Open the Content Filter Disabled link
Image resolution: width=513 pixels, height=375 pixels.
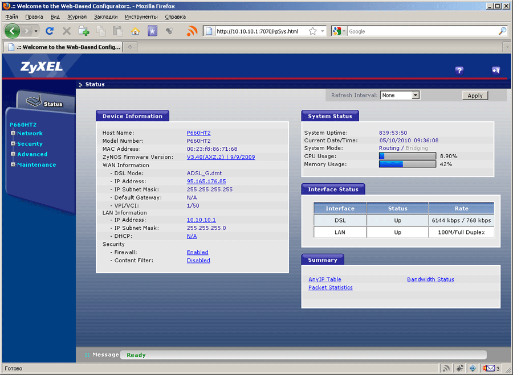pyautogui.click(x=198, y=261)
